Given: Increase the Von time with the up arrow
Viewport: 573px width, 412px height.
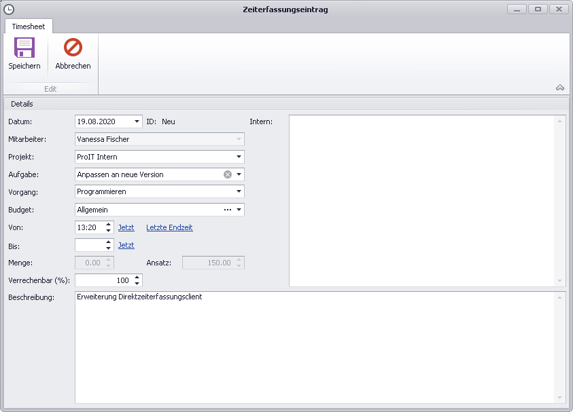Looking at the screenshot, I should [x=109, y=224].
